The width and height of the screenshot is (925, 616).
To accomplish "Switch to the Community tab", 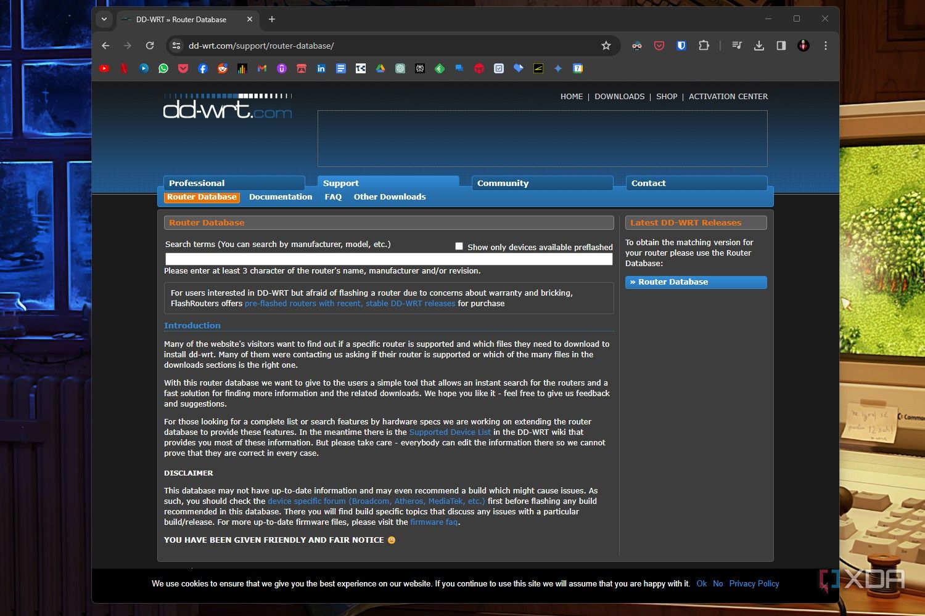I will click(503, 183).
